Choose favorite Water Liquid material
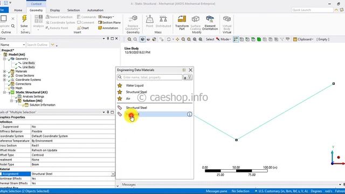The height and width of the screenshot is (194, 345). pos(134,85)
